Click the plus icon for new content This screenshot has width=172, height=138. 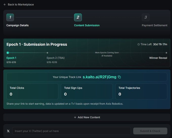click(75, 117)
